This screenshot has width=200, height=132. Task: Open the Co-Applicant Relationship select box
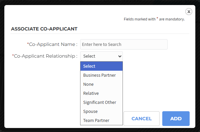tap(102, 56)
